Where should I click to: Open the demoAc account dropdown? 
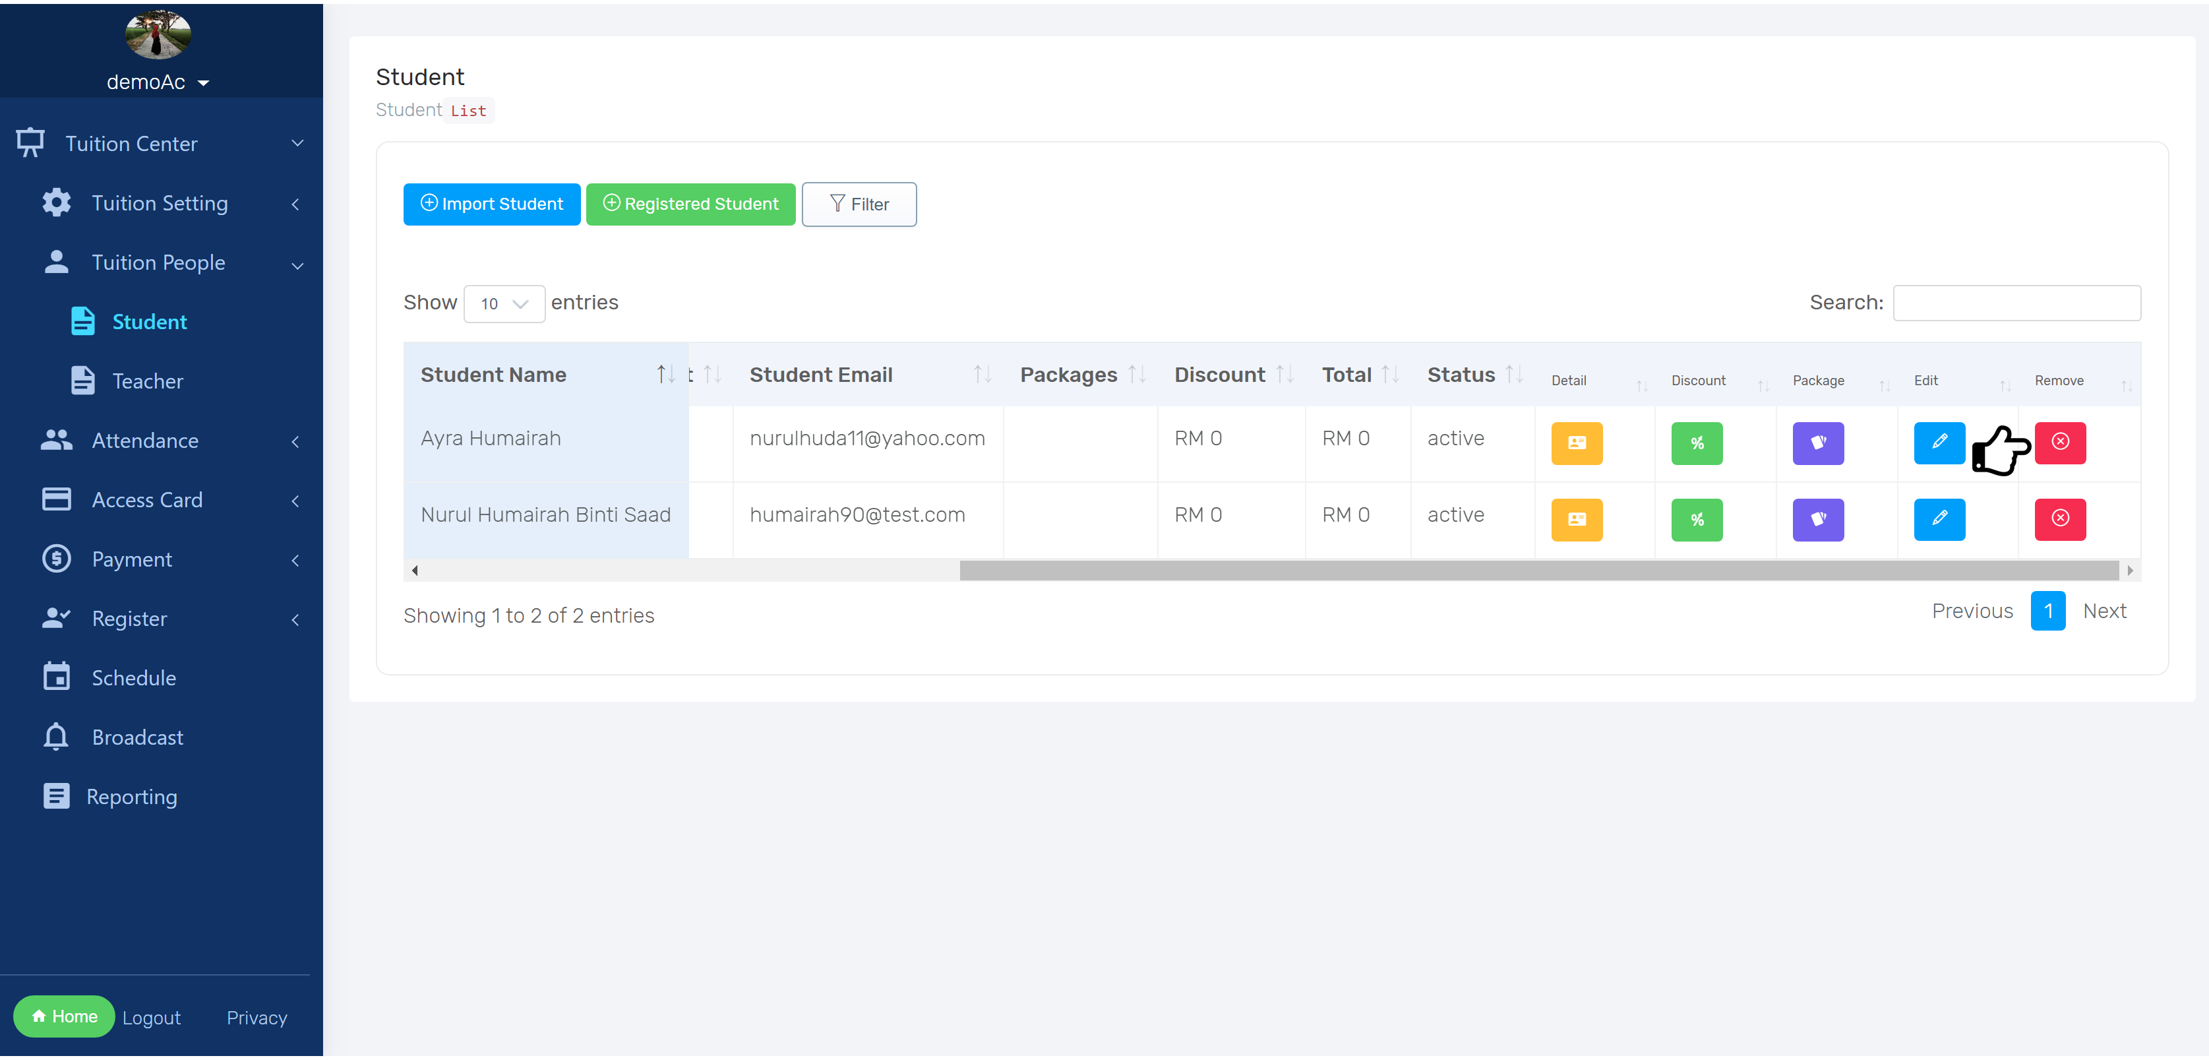click(x=158, y=82)
